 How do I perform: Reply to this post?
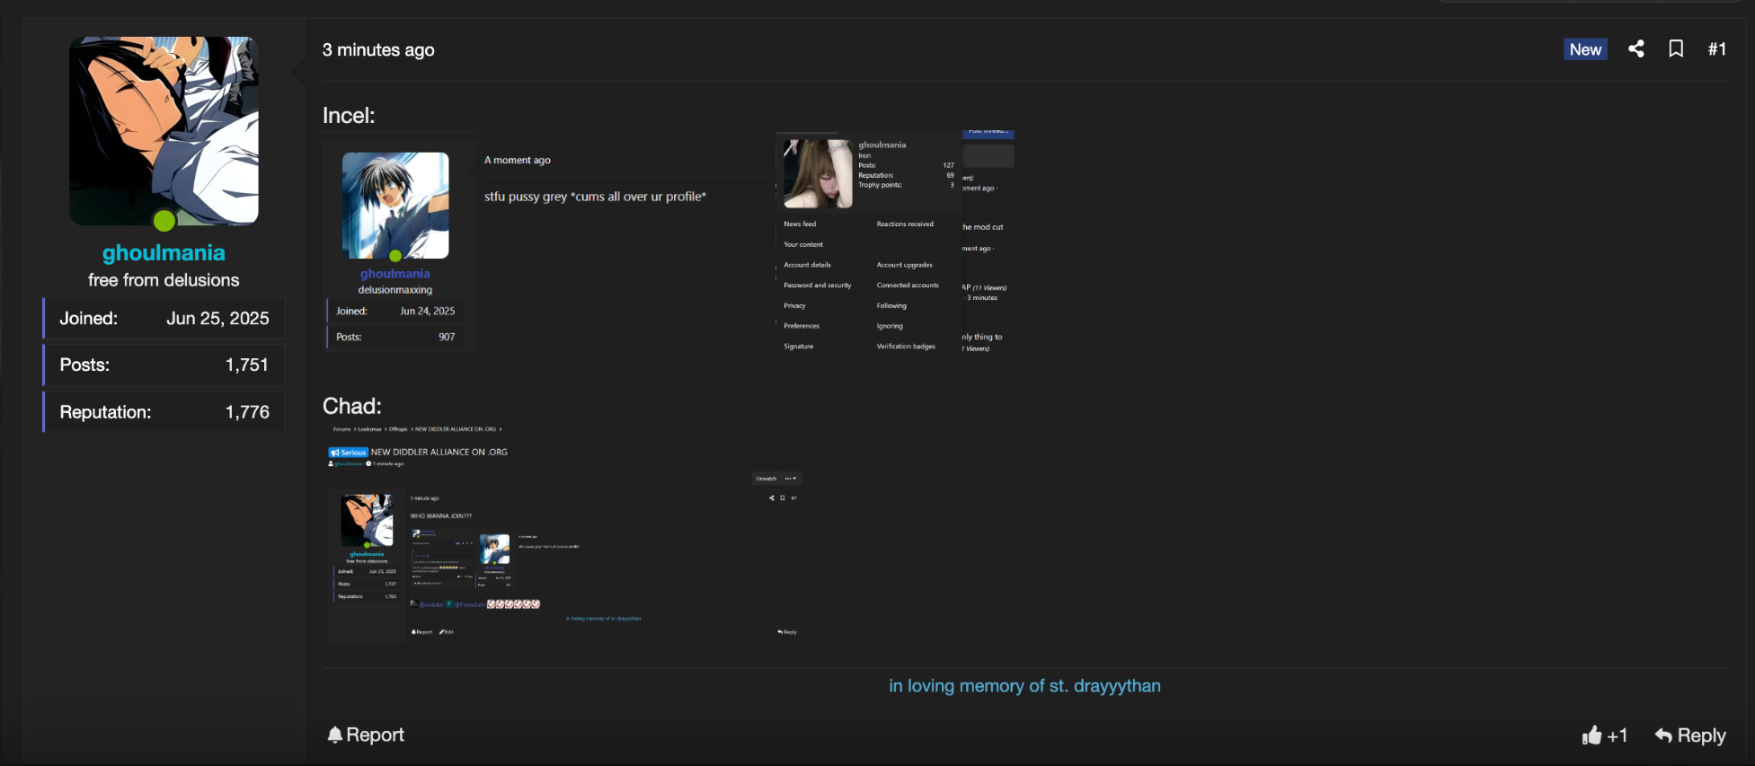1690,735
